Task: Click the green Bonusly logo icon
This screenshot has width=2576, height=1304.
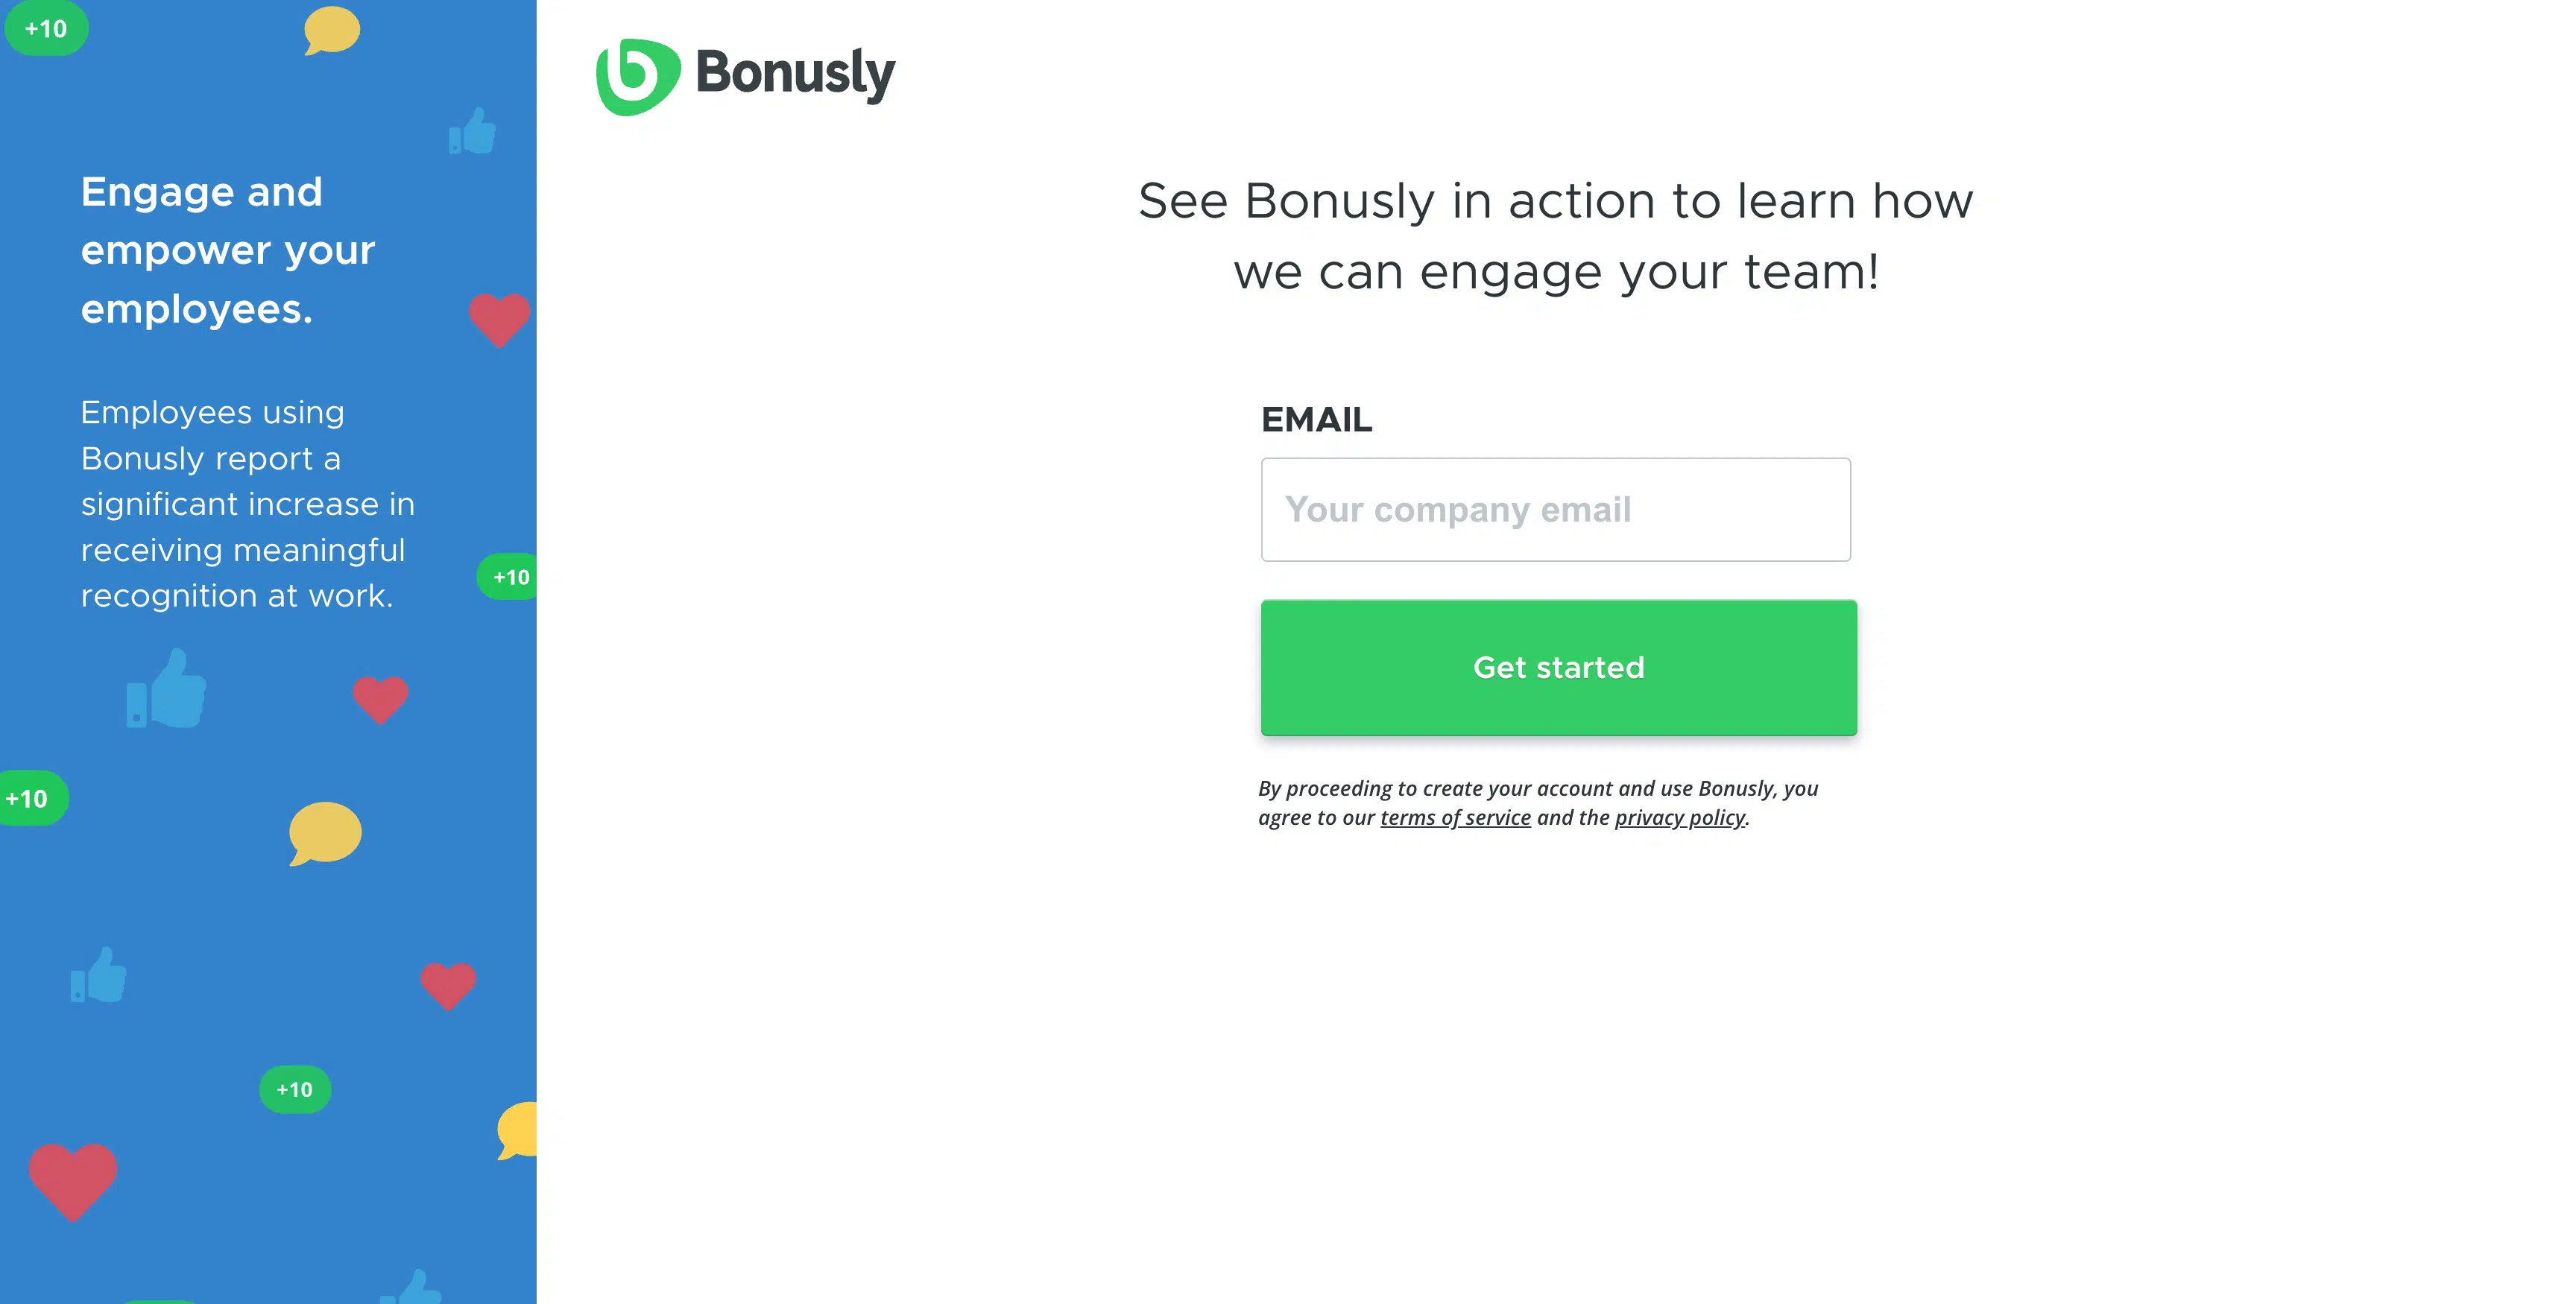Action: [637, 76]
